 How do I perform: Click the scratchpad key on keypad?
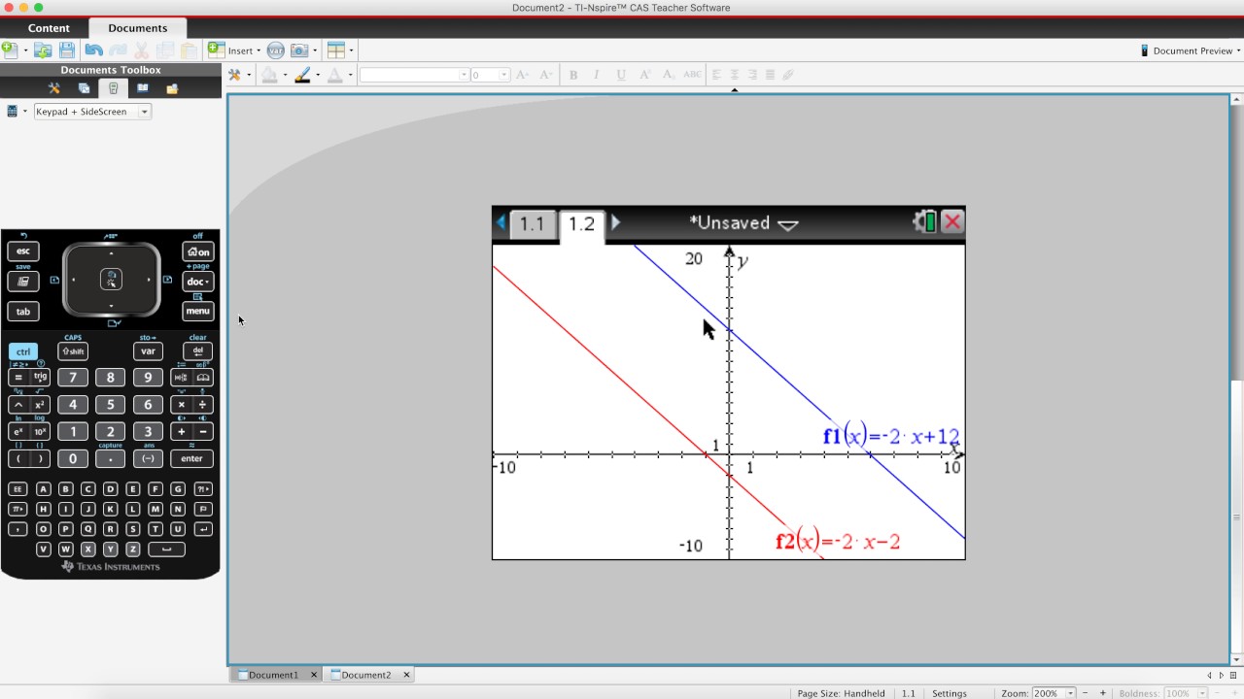coord(23,282)
